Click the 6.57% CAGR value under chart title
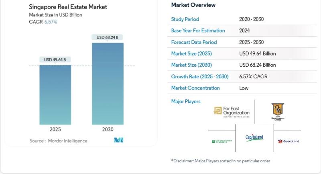This screenshot has height=174, width=321. [51, 22]
